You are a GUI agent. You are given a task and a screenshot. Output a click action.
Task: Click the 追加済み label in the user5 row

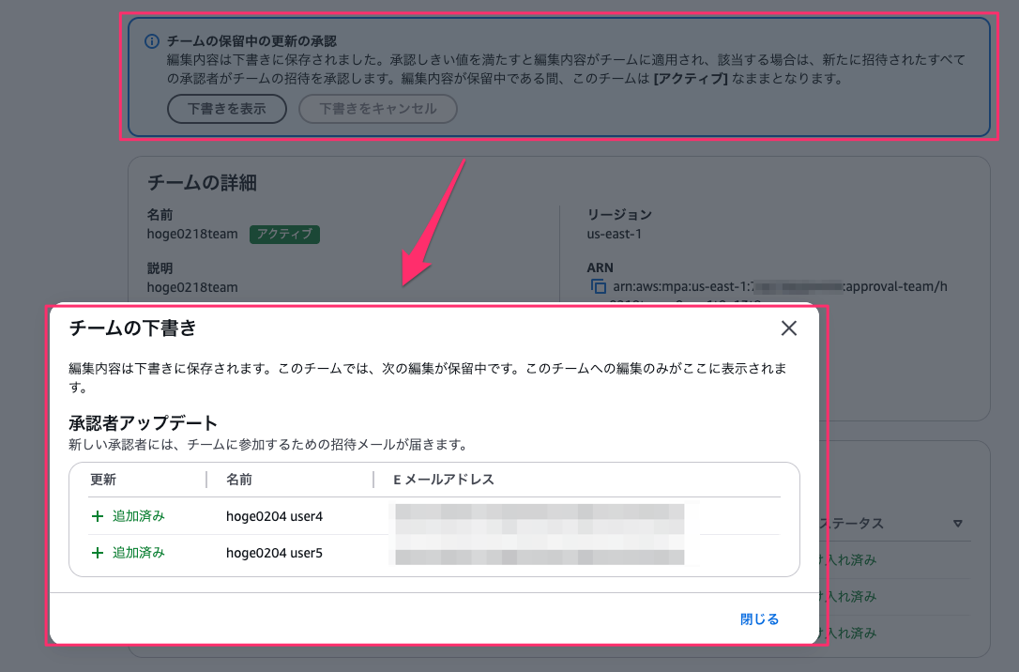(x=138, y=553)
